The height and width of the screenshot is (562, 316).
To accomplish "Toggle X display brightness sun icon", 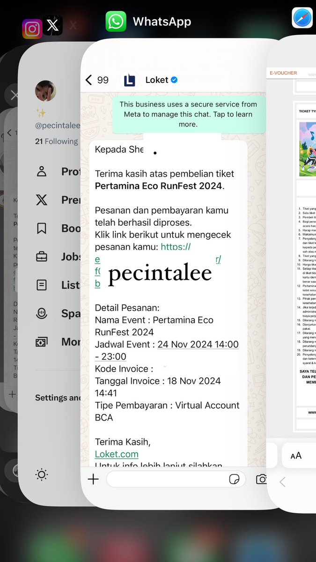I will 42,475.
